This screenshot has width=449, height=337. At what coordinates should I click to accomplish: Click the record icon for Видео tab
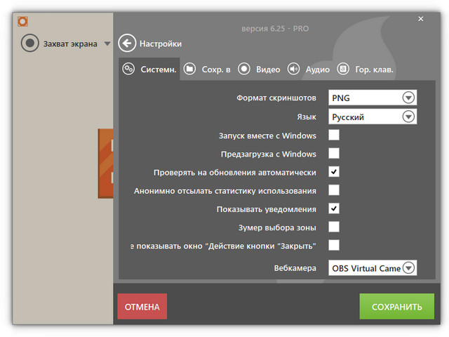243,69
